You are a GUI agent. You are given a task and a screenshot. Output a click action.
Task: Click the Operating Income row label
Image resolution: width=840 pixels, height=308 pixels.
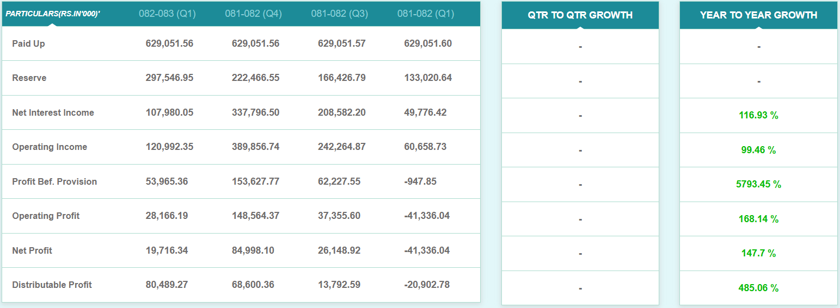50,147
